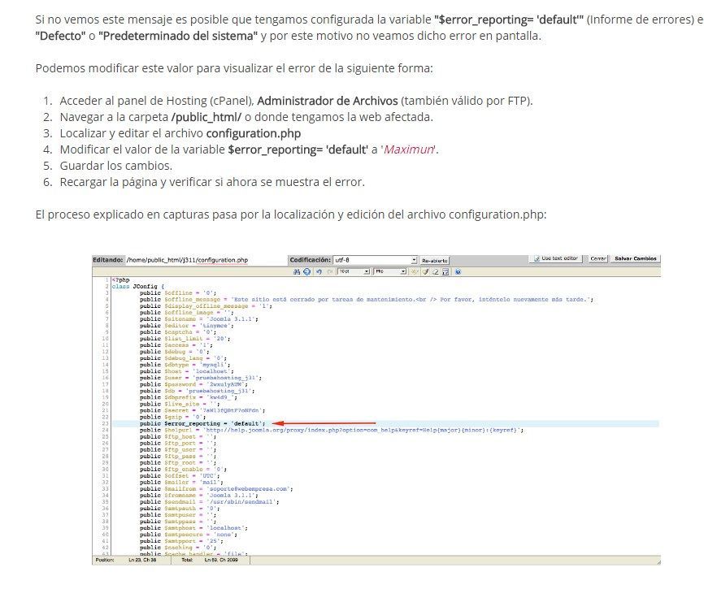Click the Use text editor button
704x589 pixels.
(x=555, y=258)
